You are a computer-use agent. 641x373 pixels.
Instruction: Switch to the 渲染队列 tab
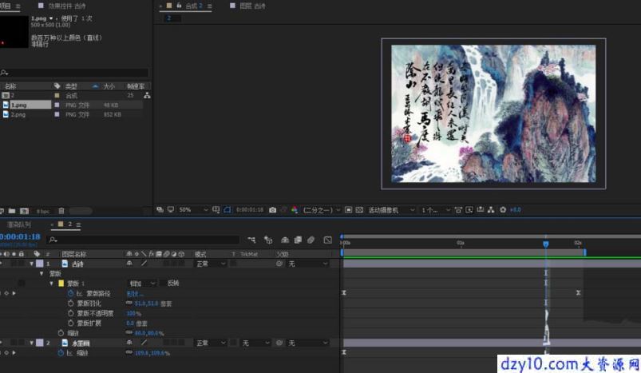(x=19, y=224)
